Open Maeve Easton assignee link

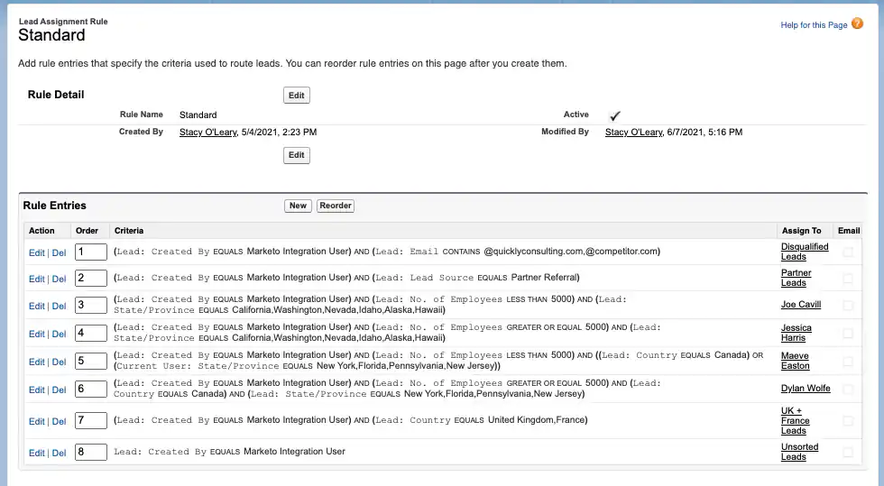(x=795, y=361)
